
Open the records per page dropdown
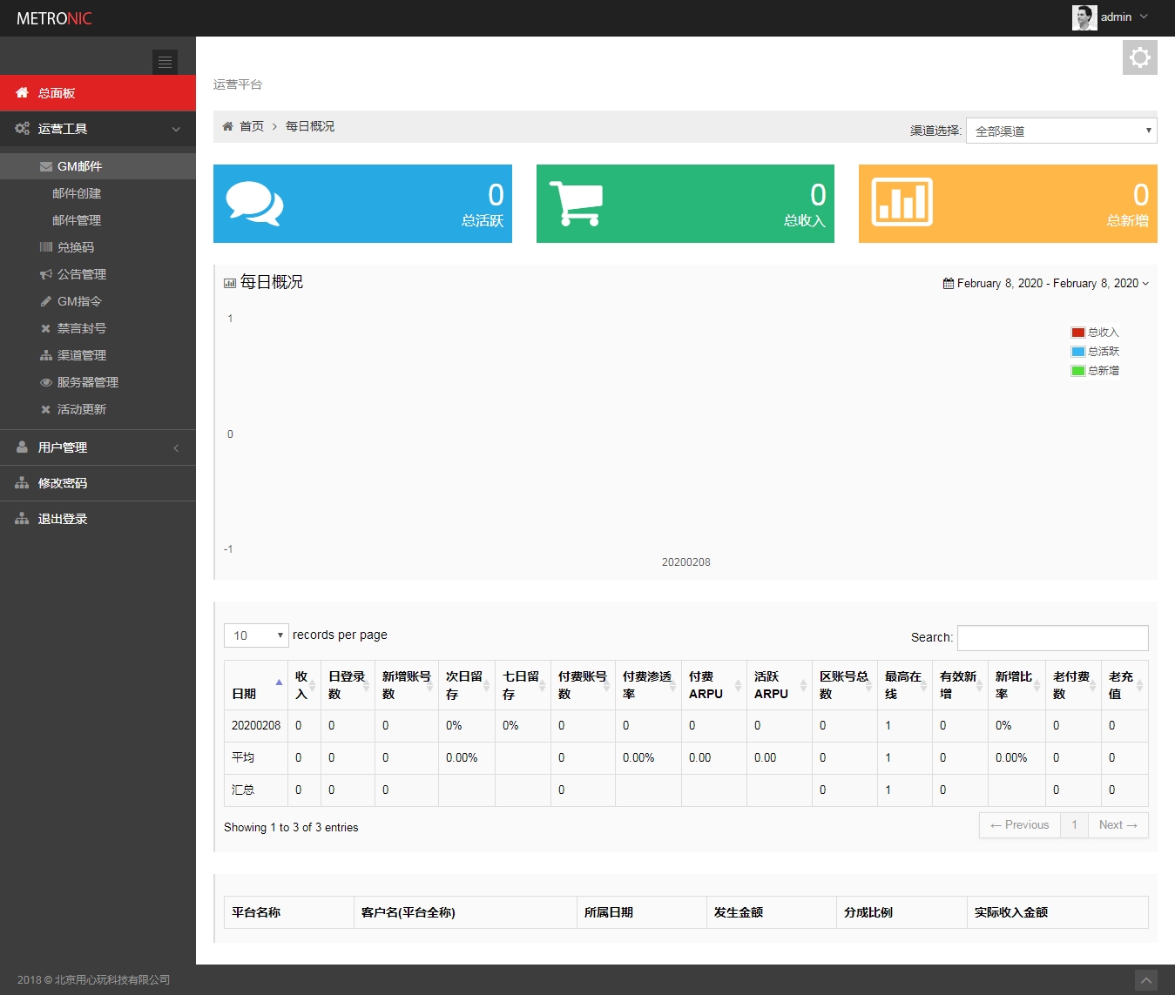click(x=255, y=635)
